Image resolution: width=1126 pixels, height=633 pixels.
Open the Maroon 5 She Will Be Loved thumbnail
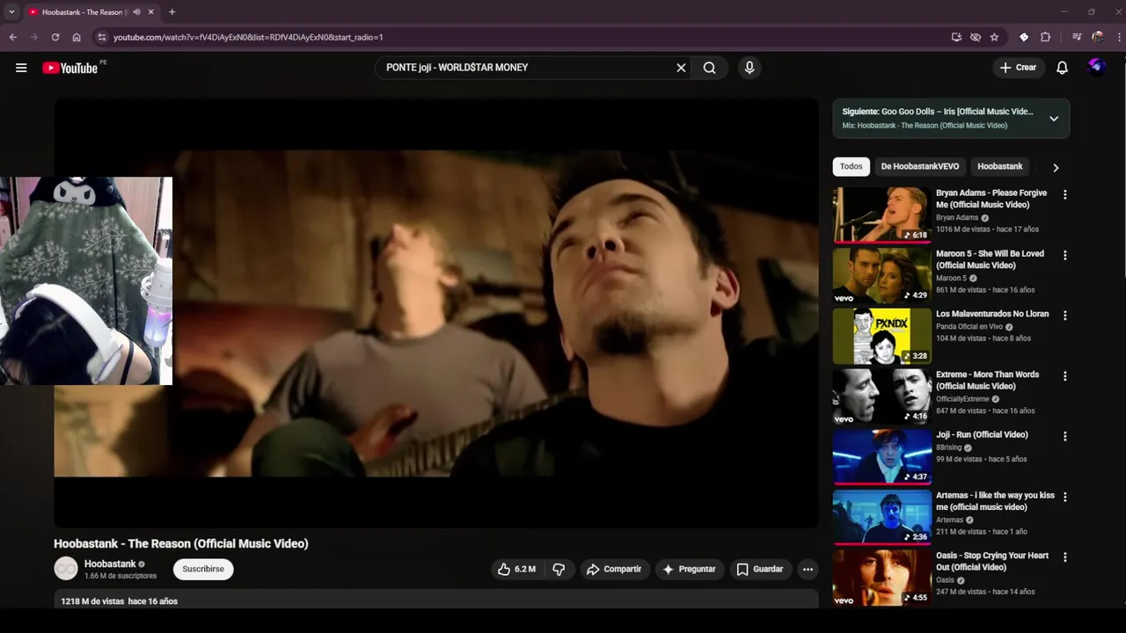click(881, 275)
